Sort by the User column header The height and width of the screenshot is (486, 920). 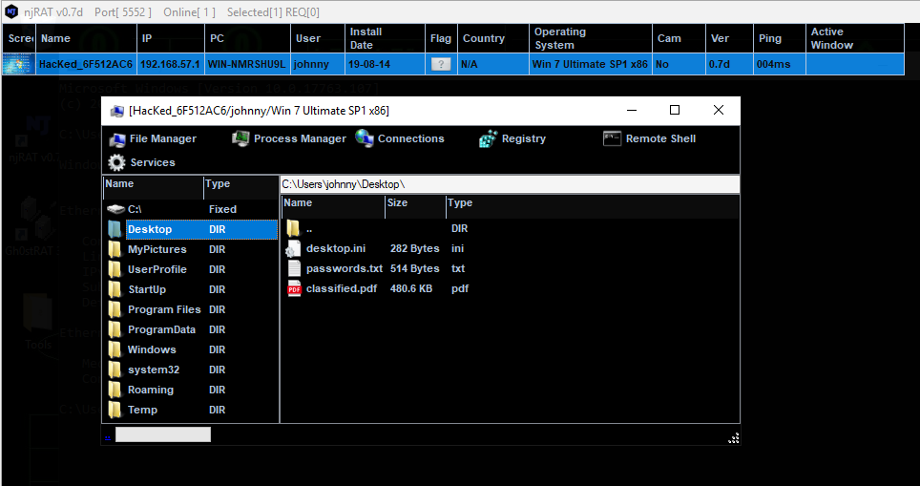pos(318,38)
